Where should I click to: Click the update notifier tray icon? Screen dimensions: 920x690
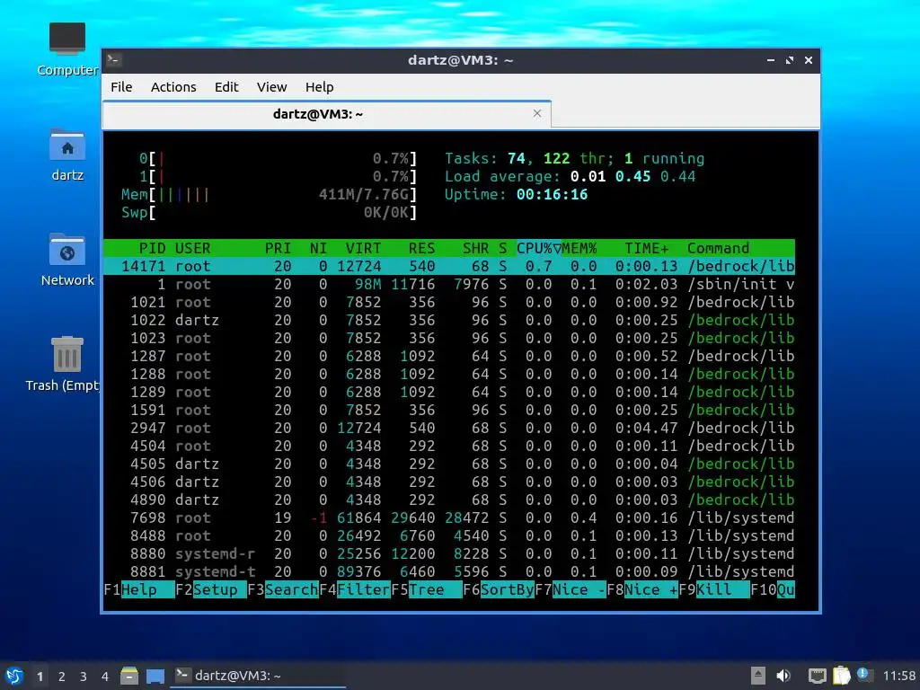coord(864,675)
